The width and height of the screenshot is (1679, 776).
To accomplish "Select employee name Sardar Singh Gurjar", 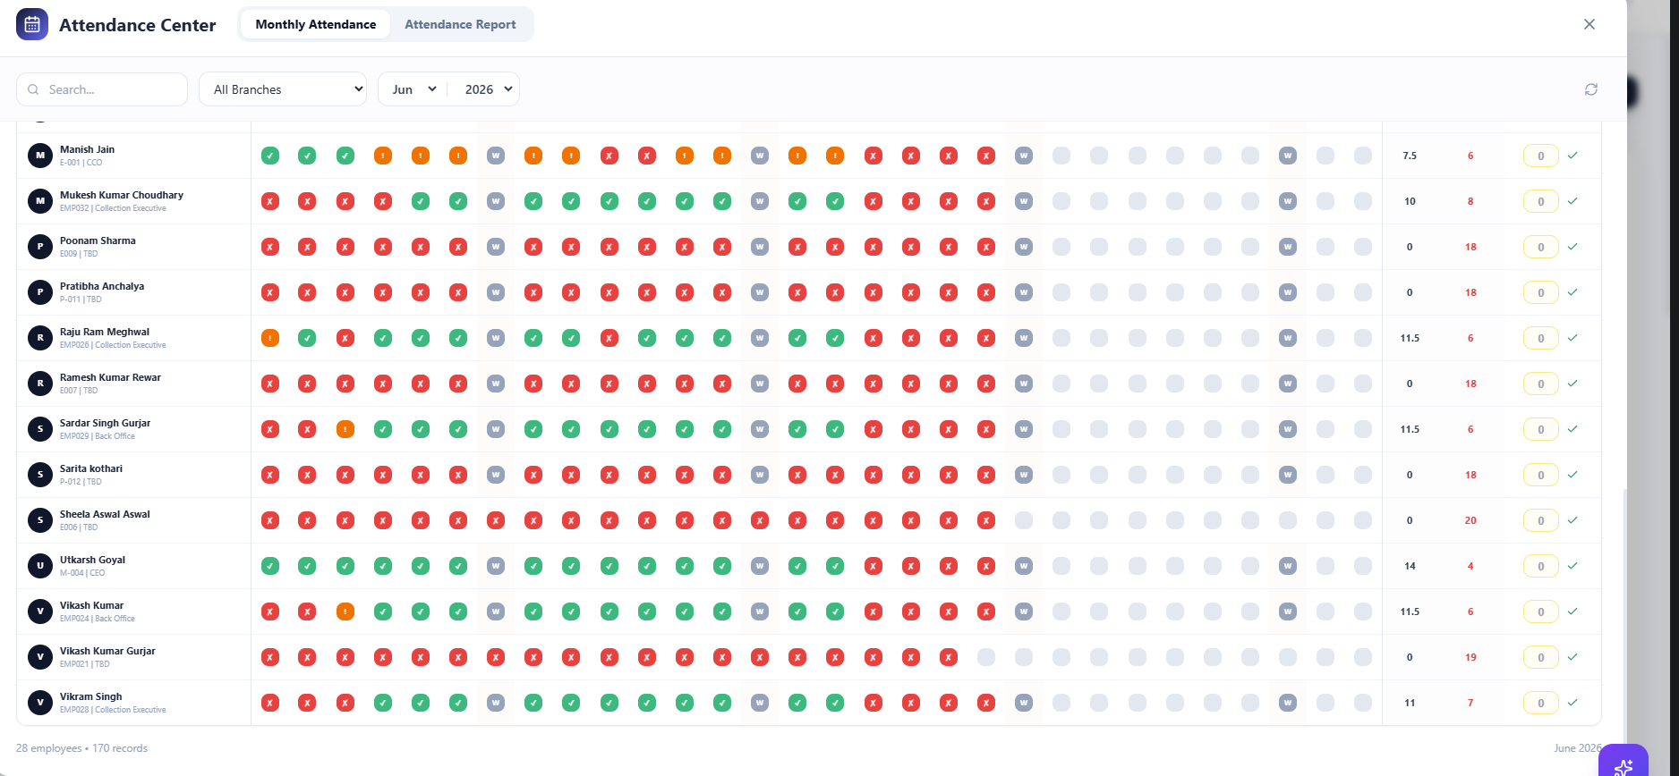I will click(x=106, y=423).
